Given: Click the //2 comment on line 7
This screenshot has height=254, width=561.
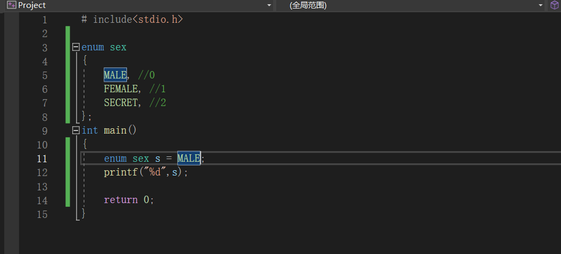Looking at the screenshot, I should (x=157, y=103).
